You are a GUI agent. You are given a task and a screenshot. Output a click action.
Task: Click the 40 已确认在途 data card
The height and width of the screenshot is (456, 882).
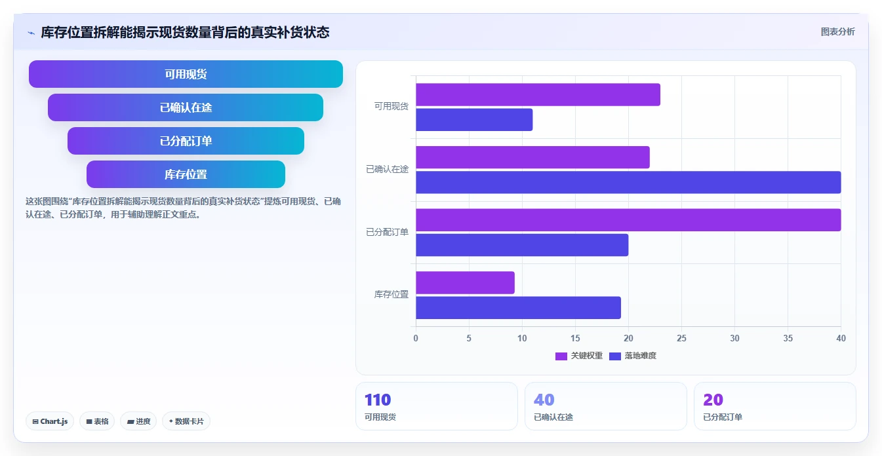coord(606,406)
